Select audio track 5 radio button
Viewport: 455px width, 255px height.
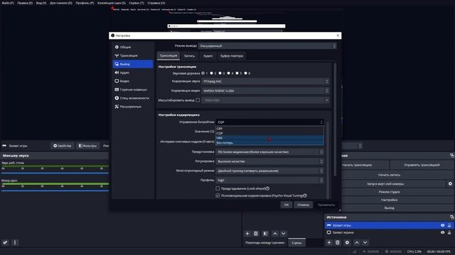(x=237, y=73)
